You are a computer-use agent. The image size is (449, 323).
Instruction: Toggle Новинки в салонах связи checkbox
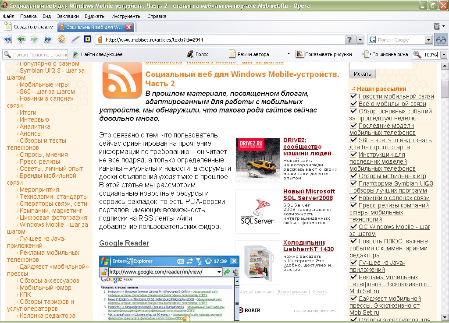(x=353, y=198)
